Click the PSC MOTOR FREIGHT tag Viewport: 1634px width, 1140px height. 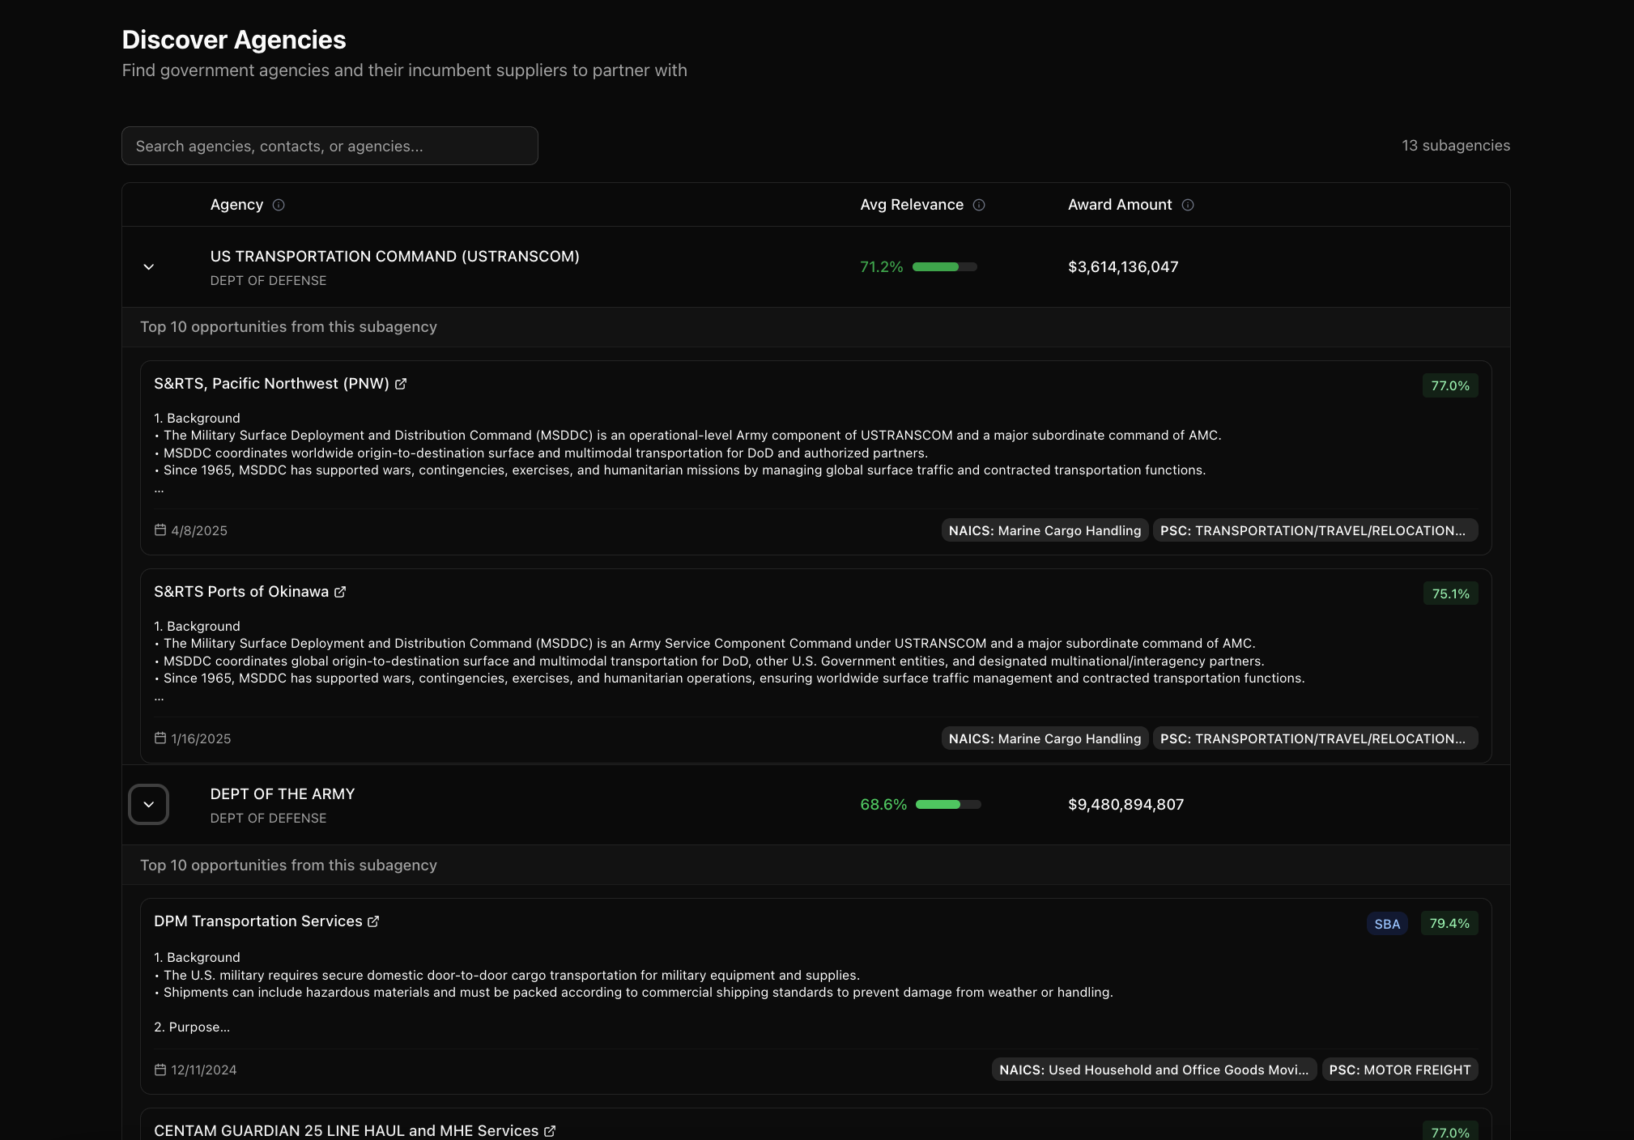click(1399, 1070)
